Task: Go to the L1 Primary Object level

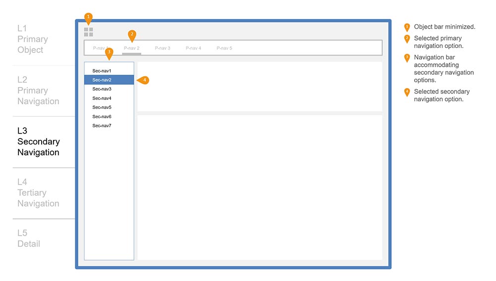Action: 33,39
